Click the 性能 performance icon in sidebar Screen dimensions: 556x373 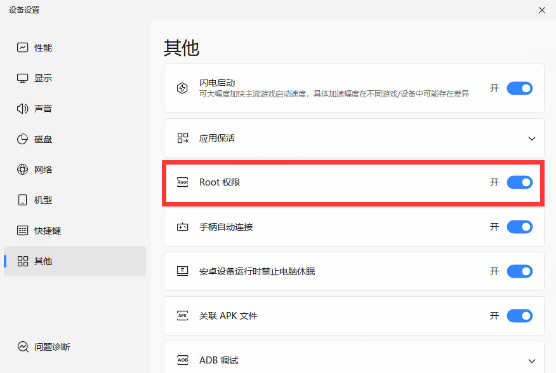pyautogui.click(x=23, y=48)
